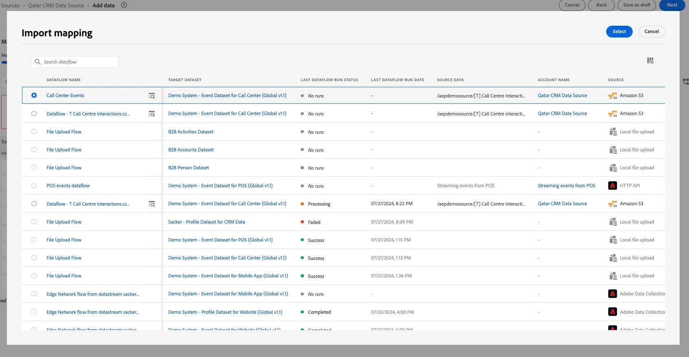Click Local file upload icon in Failed row

(x=613, y=222)
